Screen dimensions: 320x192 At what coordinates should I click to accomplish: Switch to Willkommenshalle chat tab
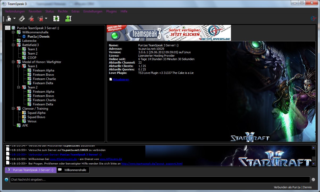pyautogui.click(x=73, y=170)
